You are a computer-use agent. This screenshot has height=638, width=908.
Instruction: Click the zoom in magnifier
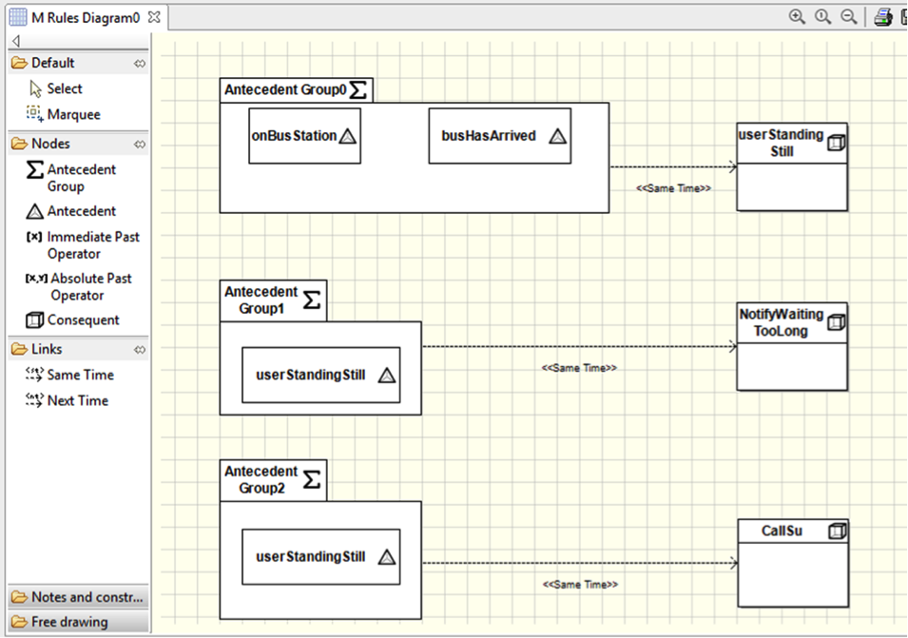797,17
